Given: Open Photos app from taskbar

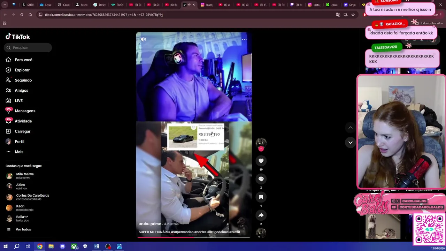Looking at the screenshot, I should click(120, 246).
